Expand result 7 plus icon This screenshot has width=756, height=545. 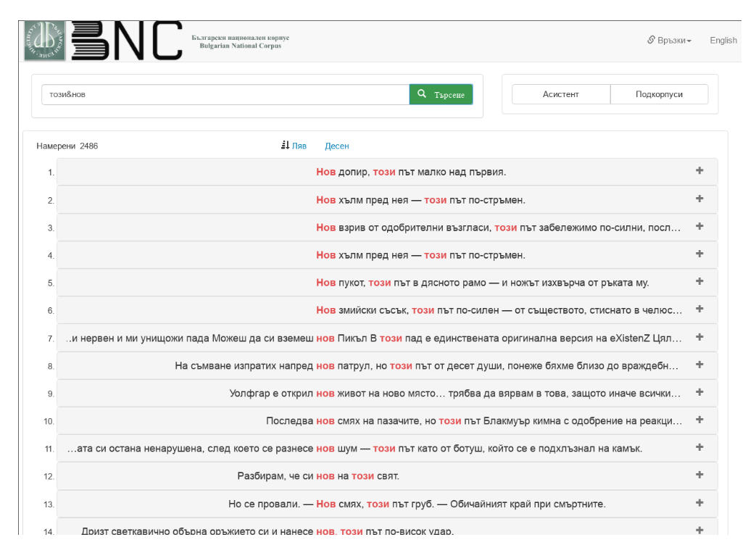pos(699,337)
